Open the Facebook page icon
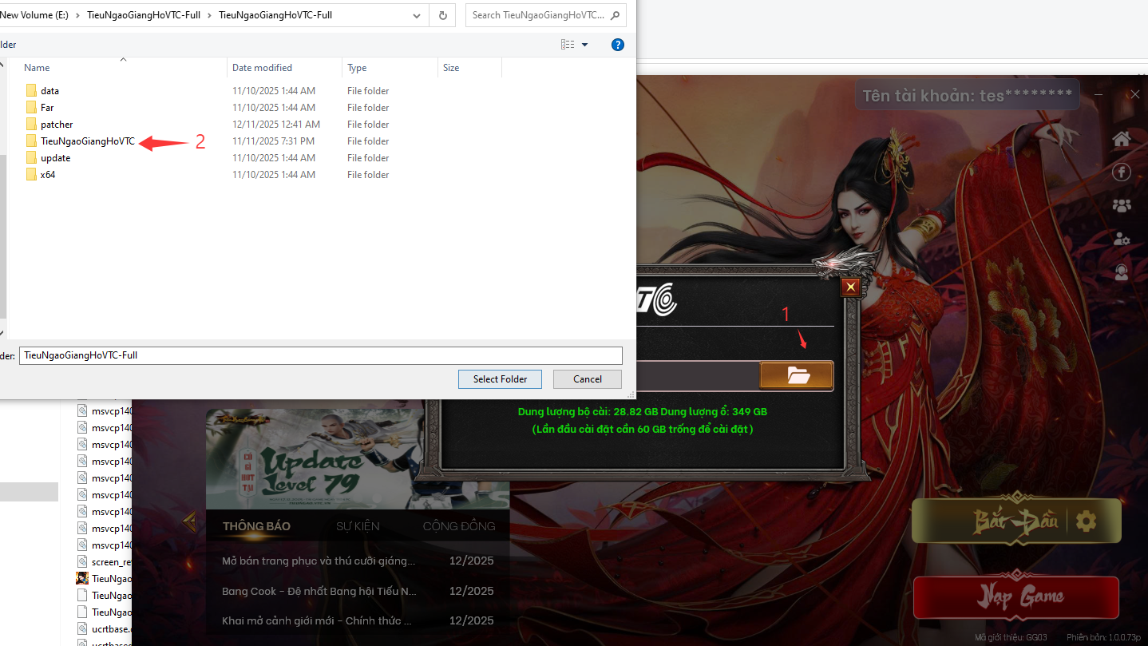1148x646 pixels. click(1122, 172)
